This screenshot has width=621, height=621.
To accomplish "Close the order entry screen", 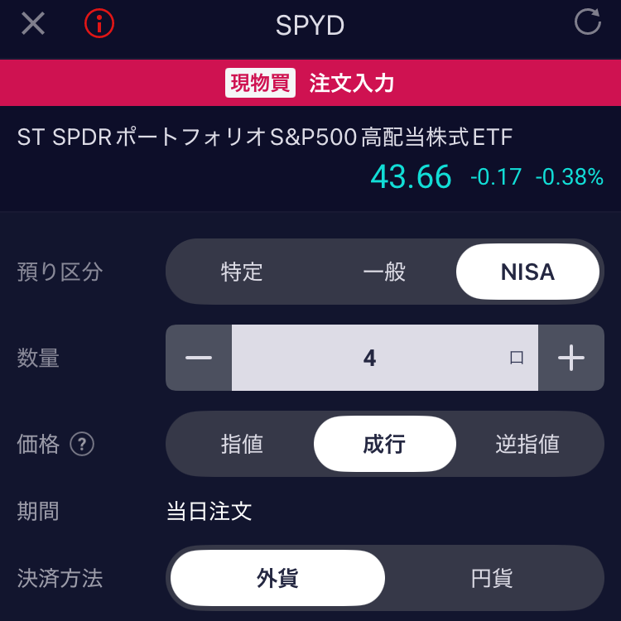I will point(33,23).
